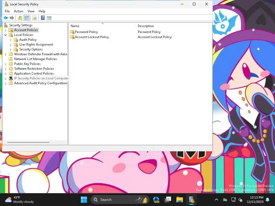Viewport: 275px width, 206px height.
Task: Click the Account Lockout Policy description cell
Action: pyautogui.click(x=154, y=37)
